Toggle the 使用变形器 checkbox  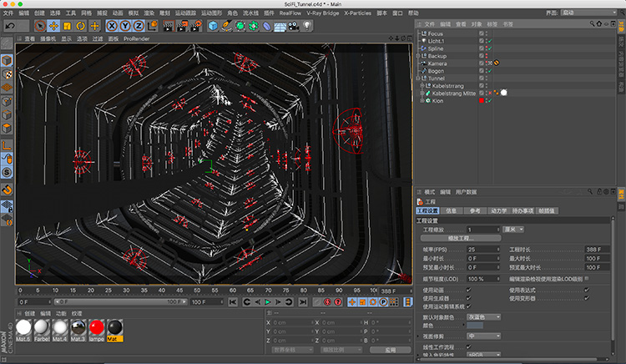(x=587, y=298)
